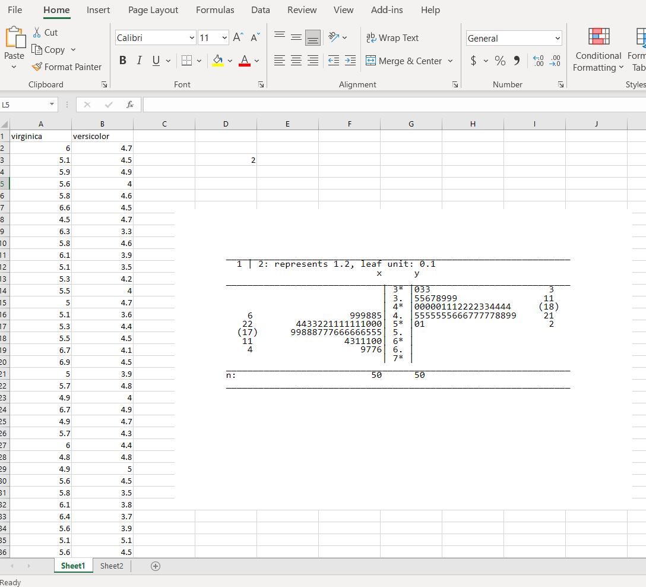Click the Decrease Indent icon
The width and height of the screenshot is (646, 587).
(334, 61)
